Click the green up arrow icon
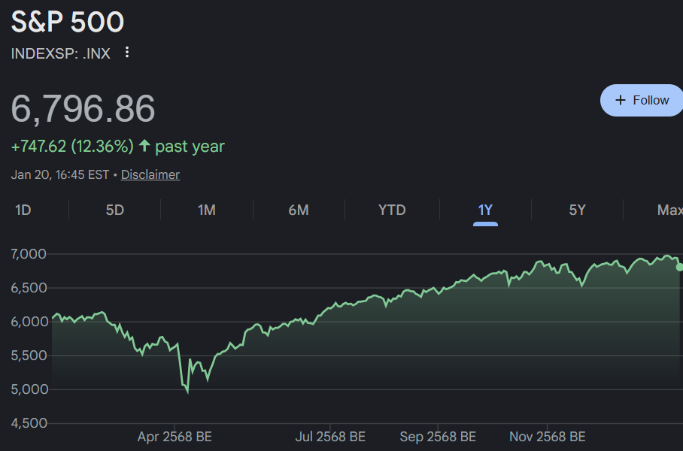The image size is (683, 451). [x=144, y=146]
